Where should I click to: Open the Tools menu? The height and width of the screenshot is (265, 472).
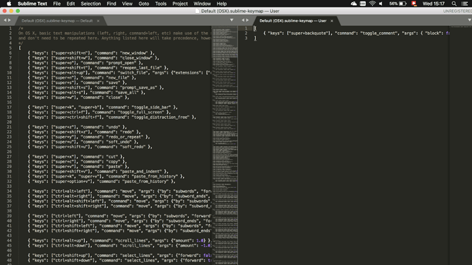[x=161, y=3]
